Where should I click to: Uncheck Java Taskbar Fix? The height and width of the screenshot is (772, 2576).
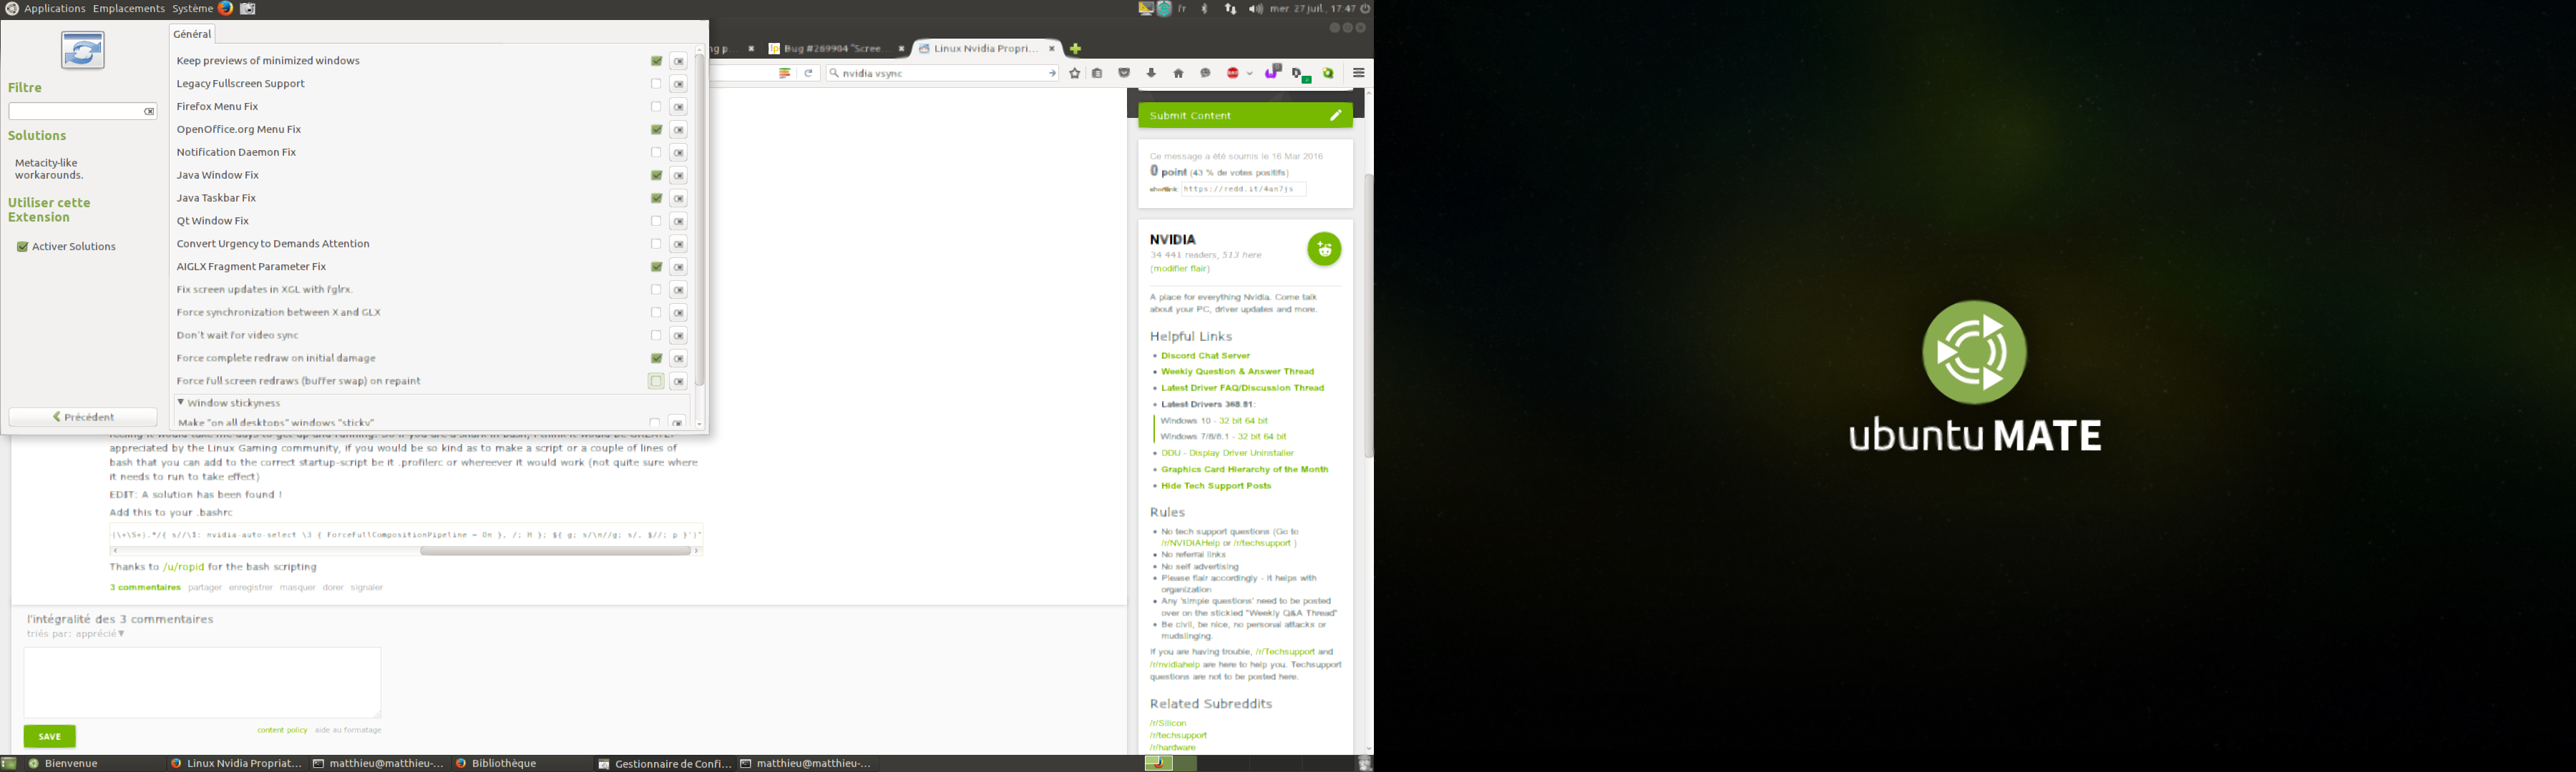click(656, 199)
